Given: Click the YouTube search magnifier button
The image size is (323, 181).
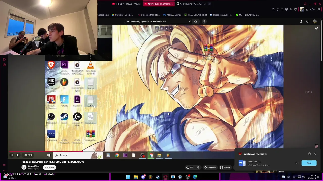Looking at the screenshot, I should tap(196, 21).
